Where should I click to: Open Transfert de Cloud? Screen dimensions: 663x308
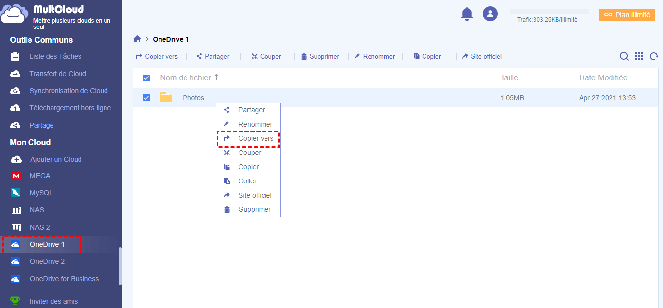coord(58,74)
